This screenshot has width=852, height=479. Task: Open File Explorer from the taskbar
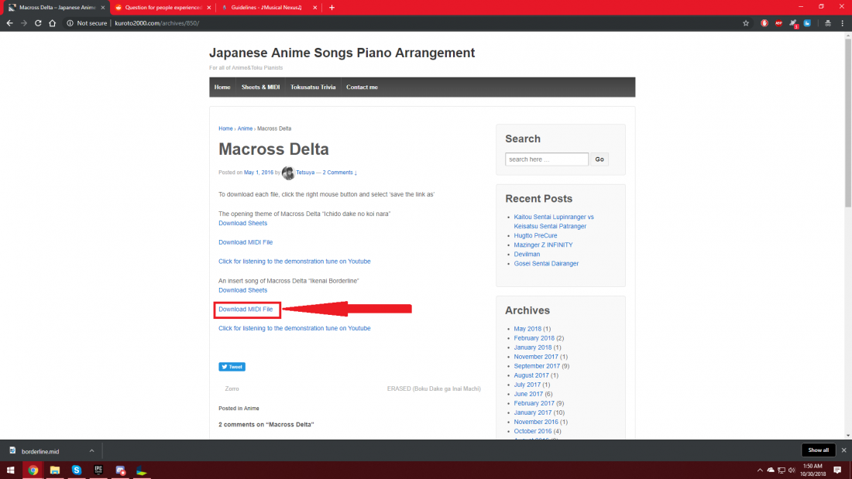[55, 470]
